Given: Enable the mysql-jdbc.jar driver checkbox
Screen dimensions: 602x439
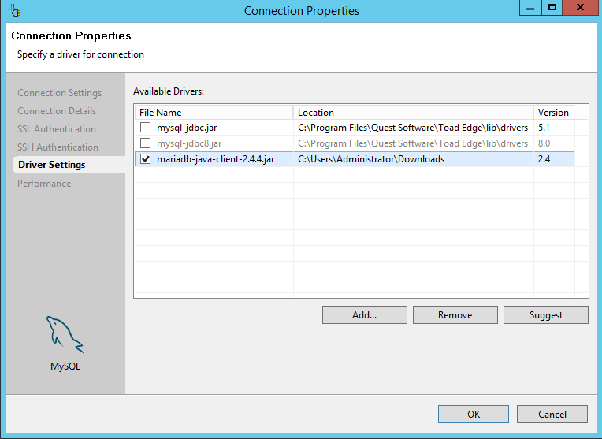Looking at the screenshot, I should (145, 128).
